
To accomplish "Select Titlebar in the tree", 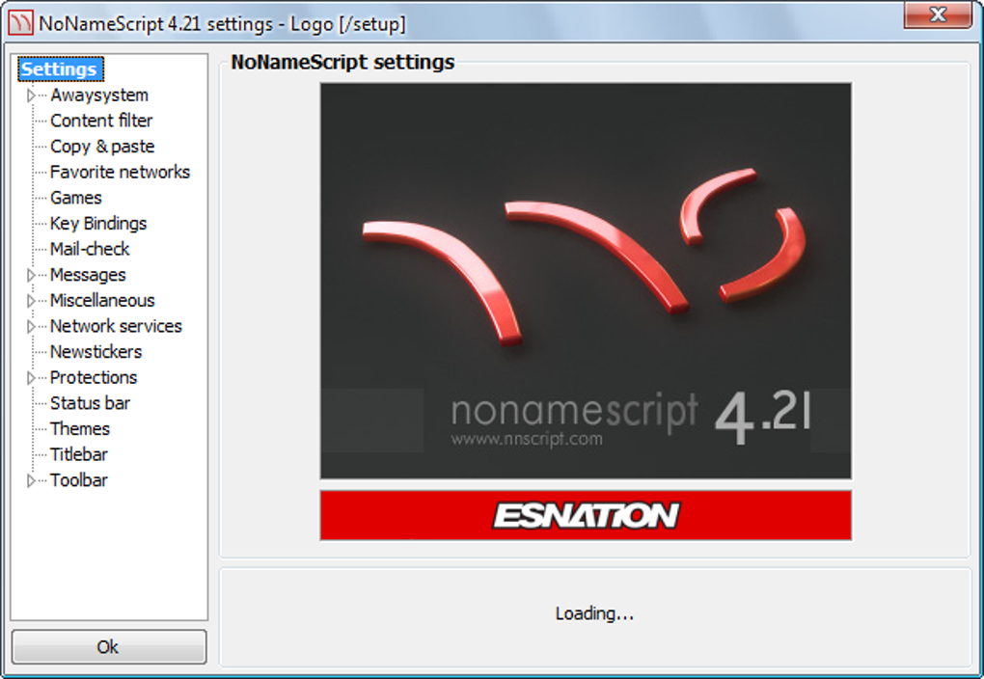I will tap(78, 455).
